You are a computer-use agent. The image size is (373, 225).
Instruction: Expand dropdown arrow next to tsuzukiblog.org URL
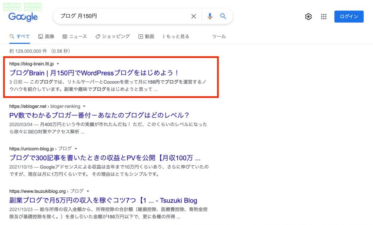(88, 191)
